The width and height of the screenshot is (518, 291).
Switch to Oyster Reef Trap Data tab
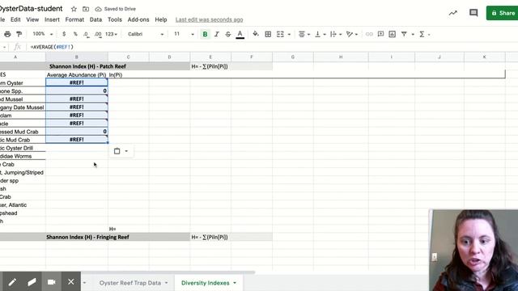click(x=130, y=283)
